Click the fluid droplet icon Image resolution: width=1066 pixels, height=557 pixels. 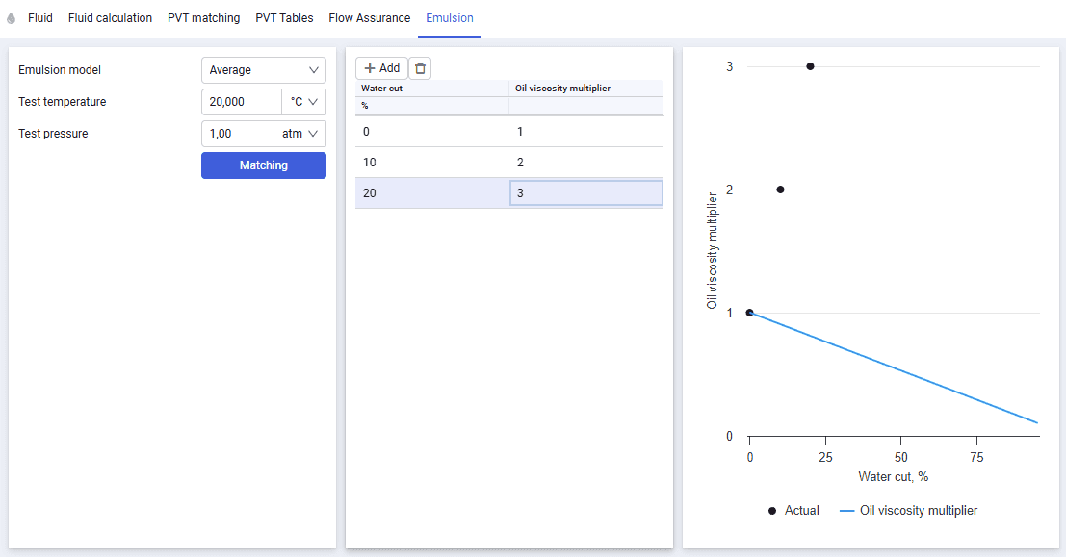11,18
